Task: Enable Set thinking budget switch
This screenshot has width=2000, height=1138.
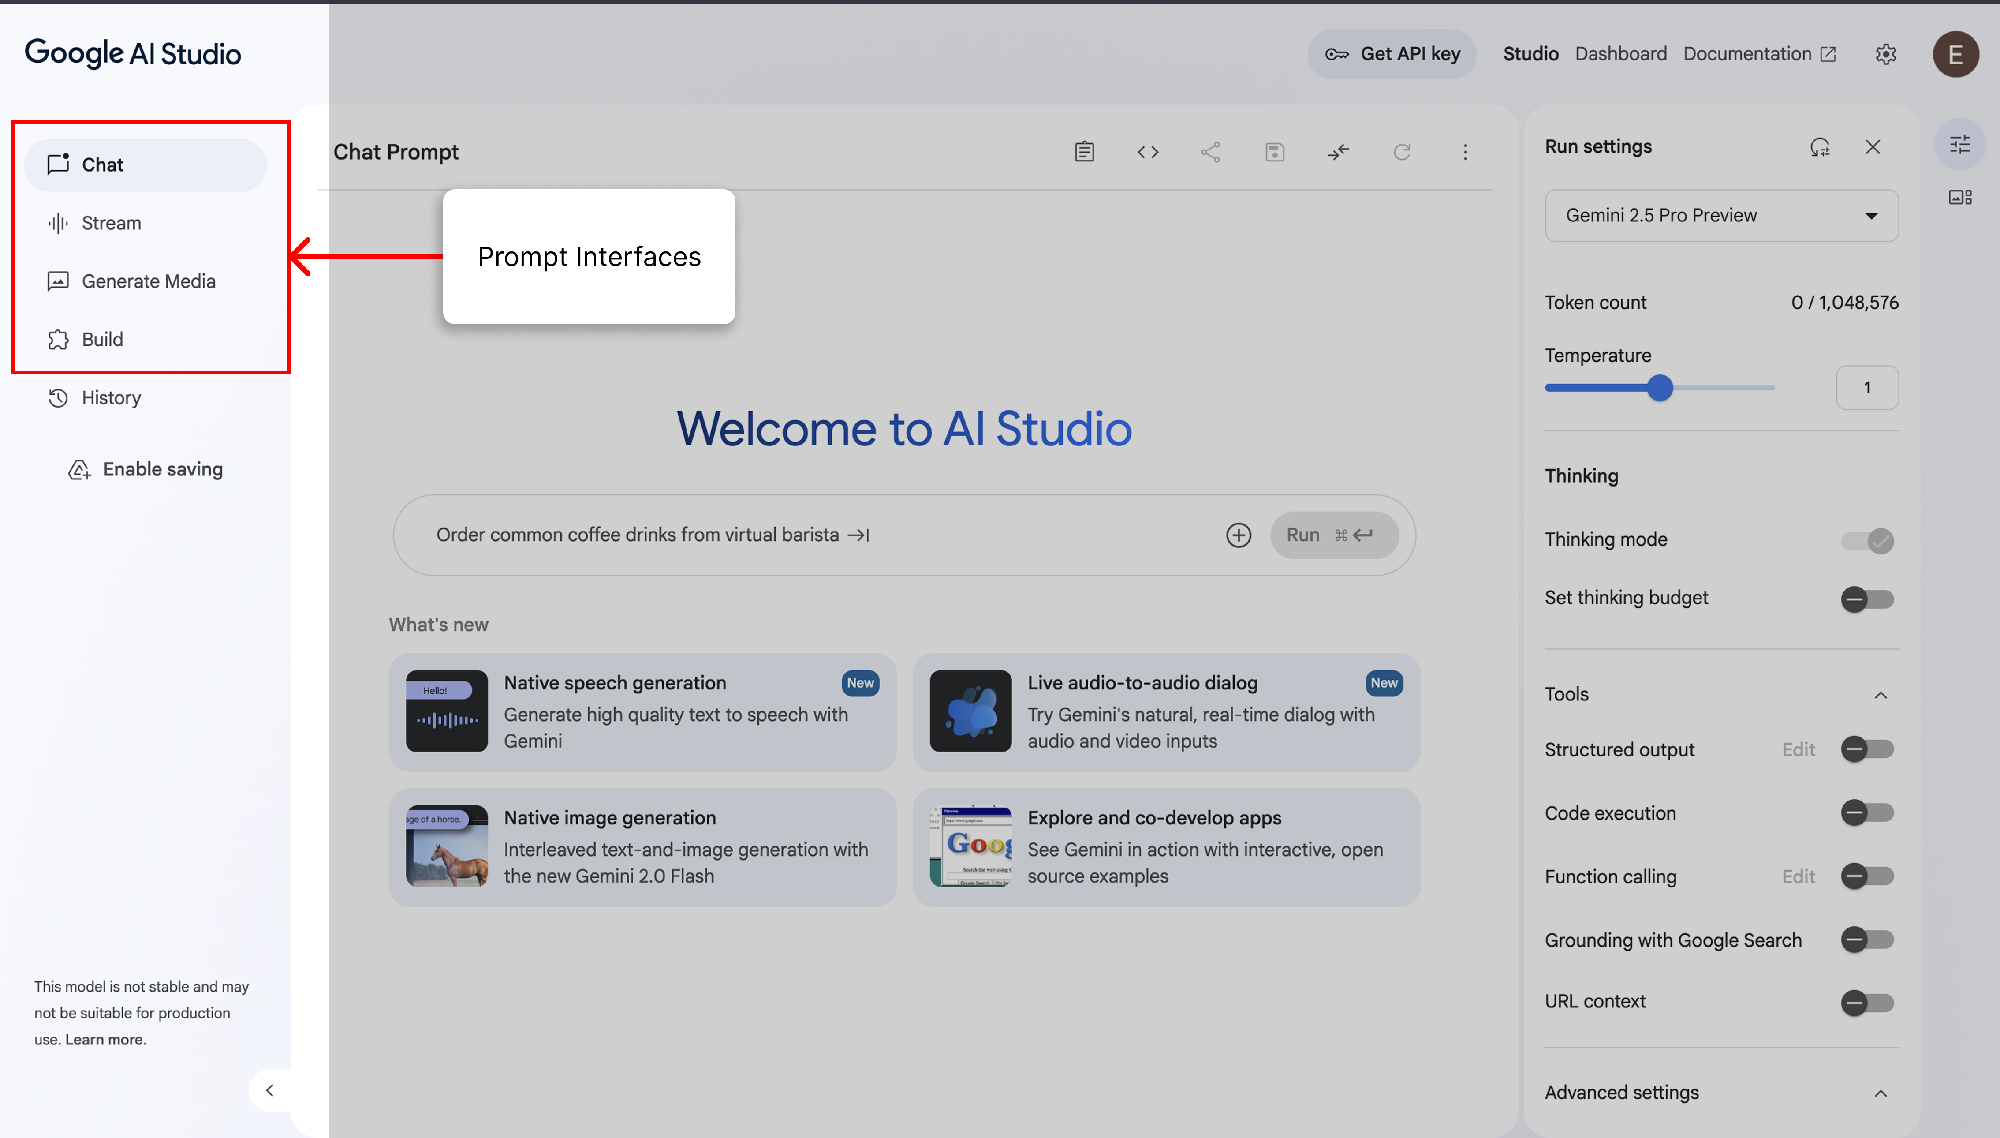Action: point(1867,599)
